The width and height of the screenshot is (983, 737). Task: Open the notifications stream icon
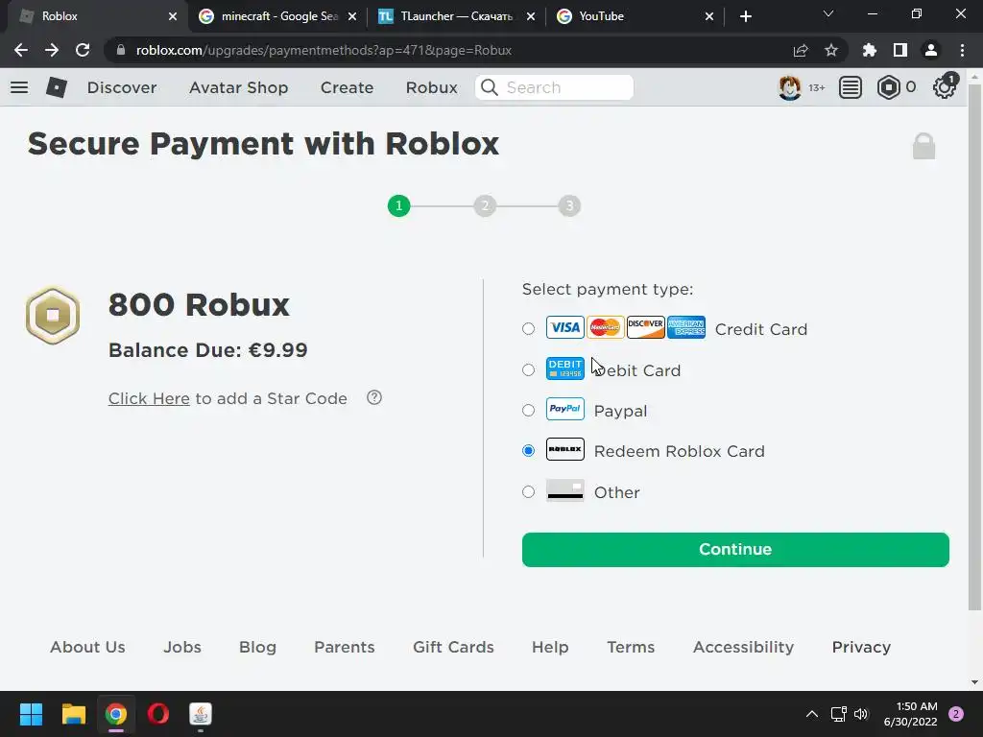(x=851, y=87)
